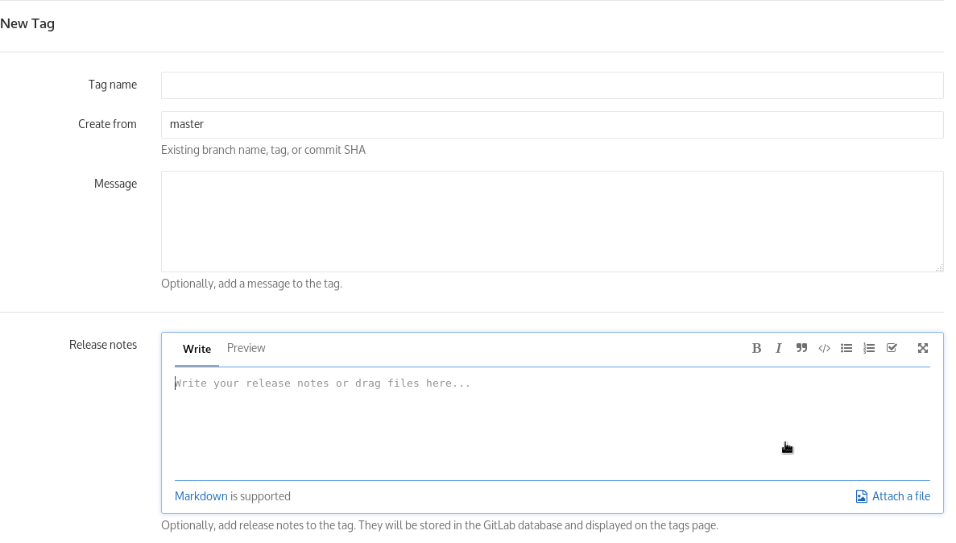Viewport: 956px width, 543px height.
Task: Click the release notes writing area
Action: point(552,419)
